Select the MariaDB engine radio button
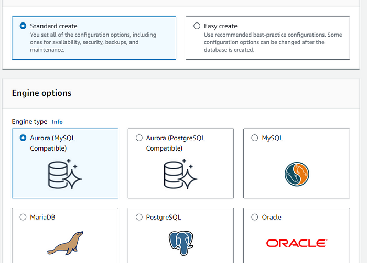The height and width of the screenshot is (263, 367). [x=23, y=217]
